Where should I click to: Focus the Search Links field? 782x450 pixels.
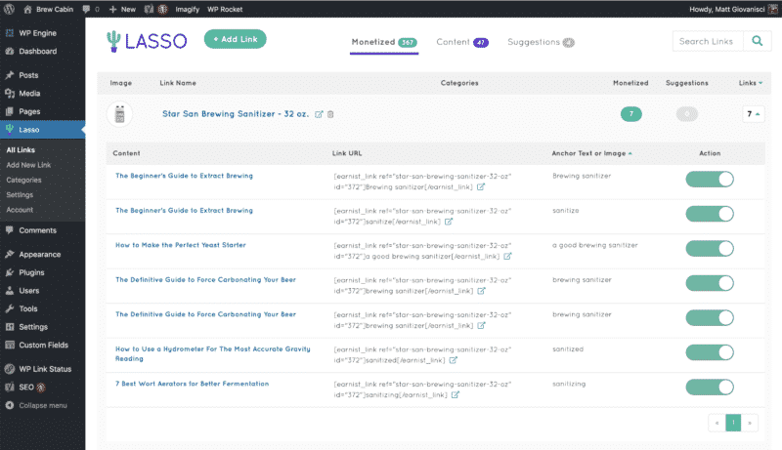click(x=707, y=41)
